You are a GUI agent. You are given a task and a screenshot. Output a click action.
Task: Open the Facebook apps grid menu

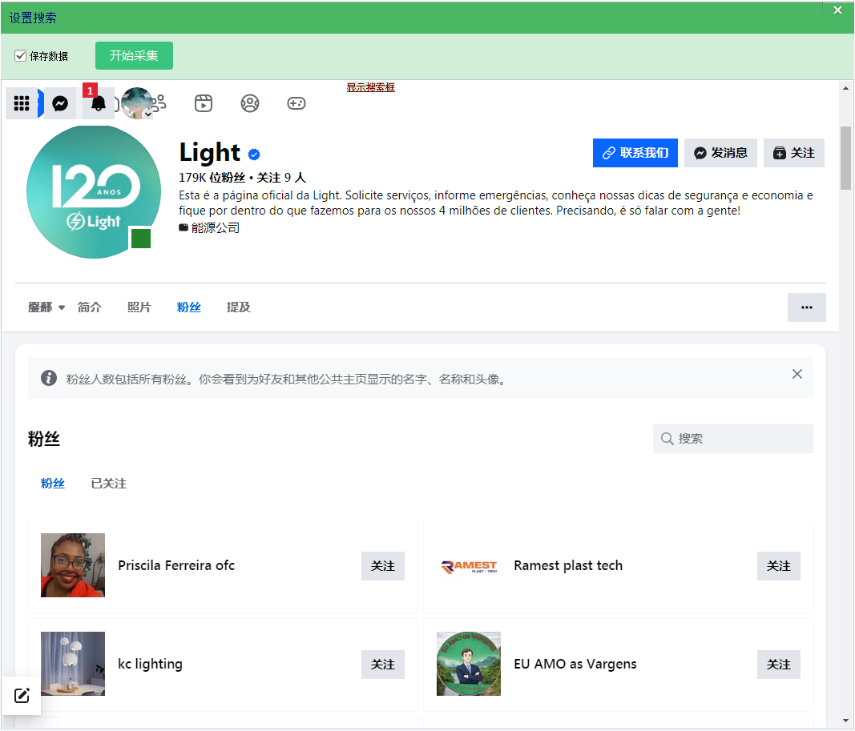22,103
